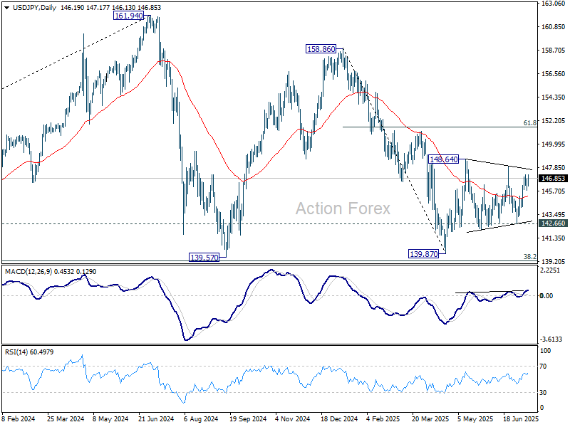Click the 21 Jun 2024 date label
570x427 pixels.
[x=156, y=418]
